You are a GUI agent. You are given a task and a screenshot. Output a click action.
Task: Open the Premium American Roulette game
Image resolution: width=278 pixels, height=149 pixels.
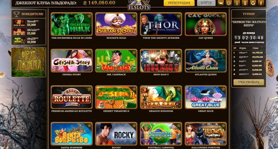point(72,97)
